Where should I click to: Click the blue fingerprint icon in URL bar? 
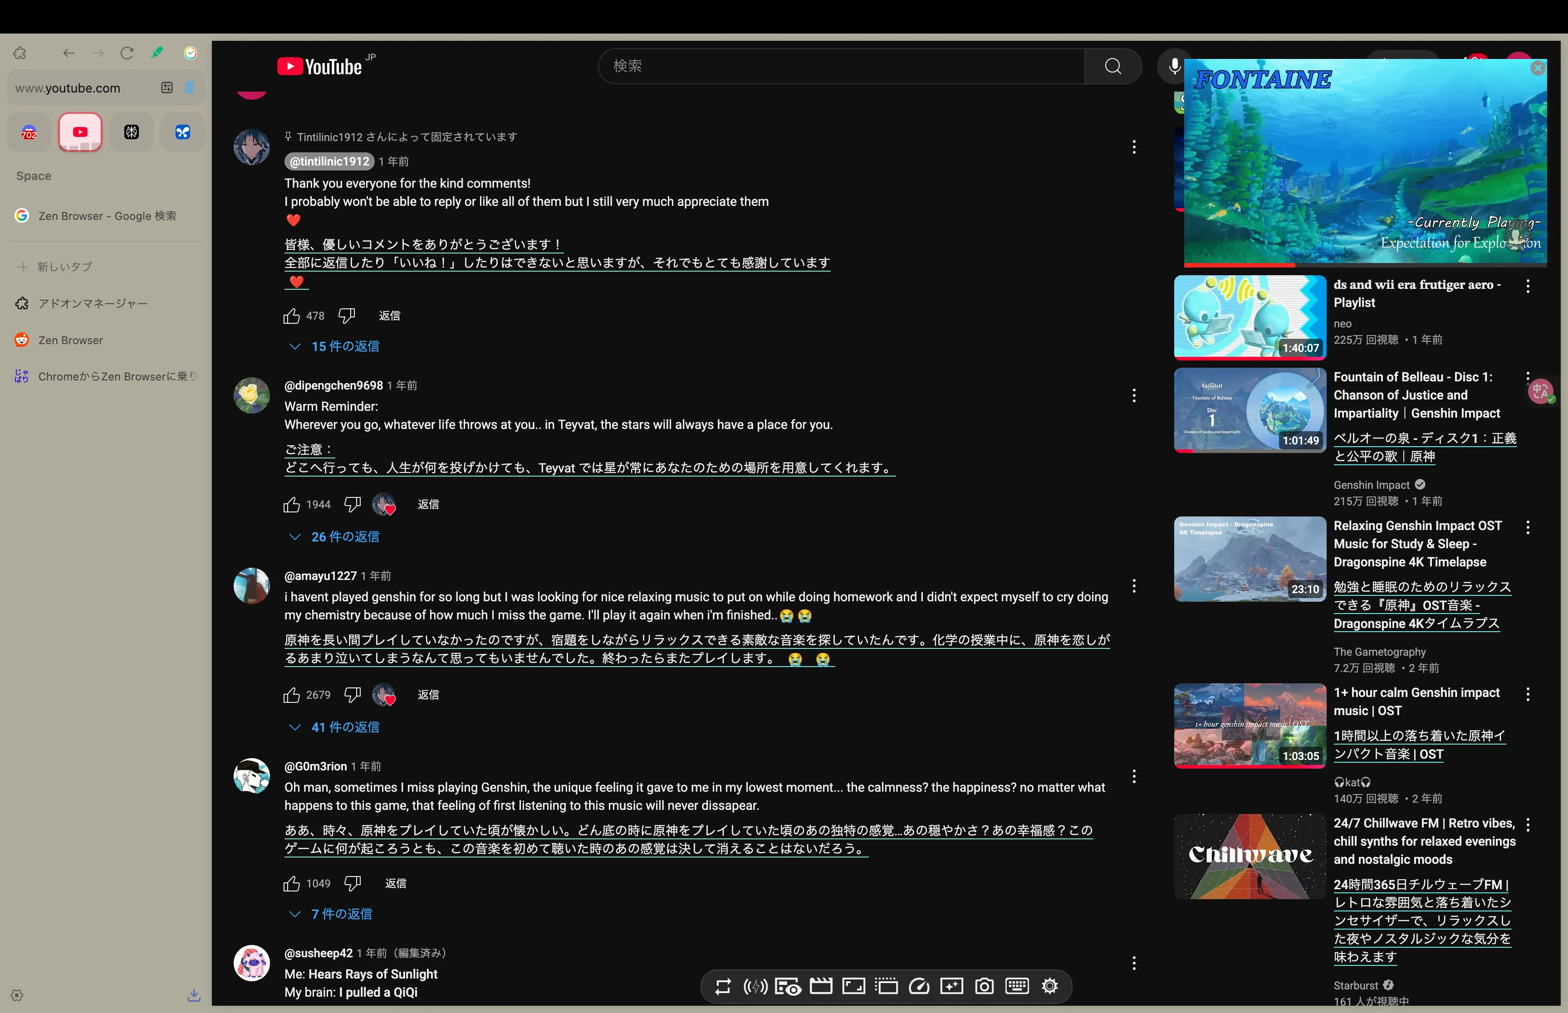pyautogui.click(x=190, y=88)
